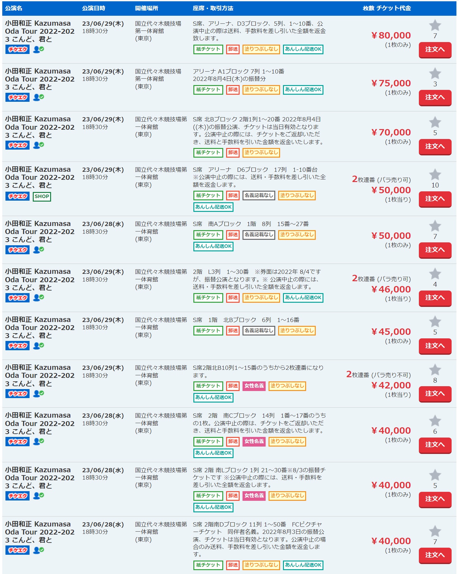The image size is (459, 574).
Task: Star the 南Lブロック ¥40,000 listing
Action: (435, 475)
